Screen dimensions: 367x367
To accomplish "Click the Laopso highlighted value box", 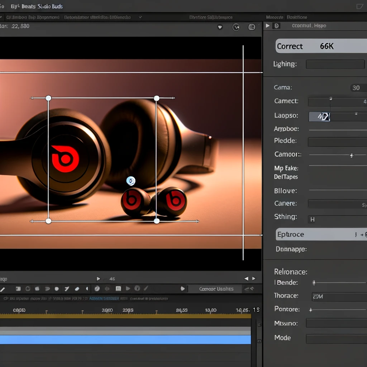I will coord(319,116).
